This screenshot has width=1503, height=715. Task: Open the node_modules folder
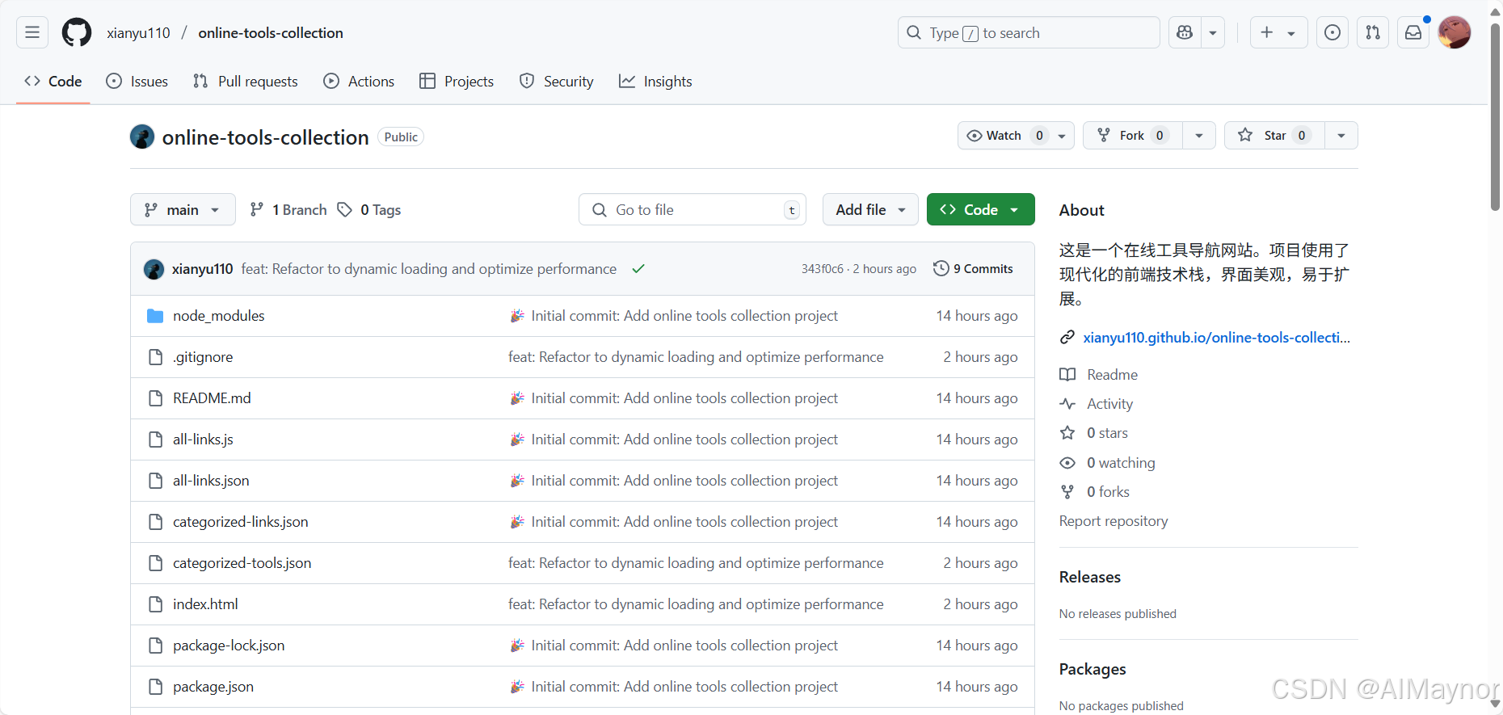coord(218,316)
